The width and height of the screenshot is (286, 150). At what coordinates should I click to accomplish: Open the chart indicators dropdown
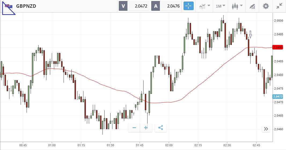204,6
